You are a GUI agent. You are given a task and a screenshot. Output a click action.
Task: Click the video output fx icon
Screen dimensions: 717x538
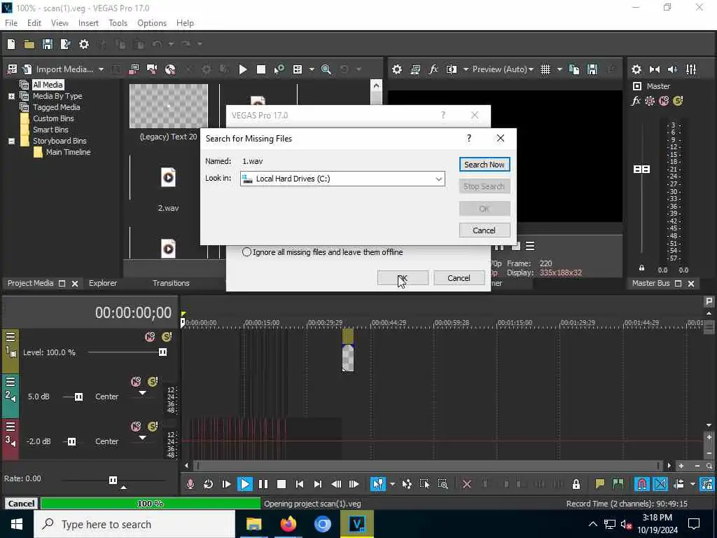(x=433, y=69)
